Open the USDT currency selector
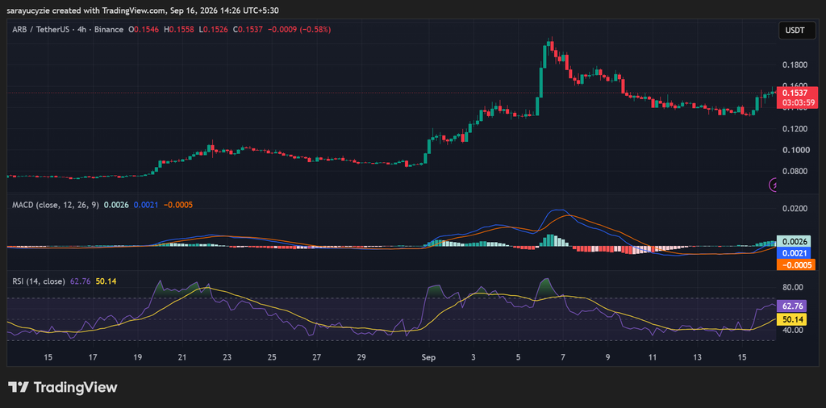Viewport: 826px width, 408px height. [795, 31]
